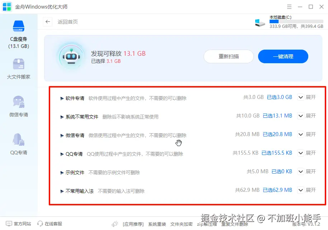Click the 软件专清 row title
The image size is (328, 230).
[x=75, y=98]
